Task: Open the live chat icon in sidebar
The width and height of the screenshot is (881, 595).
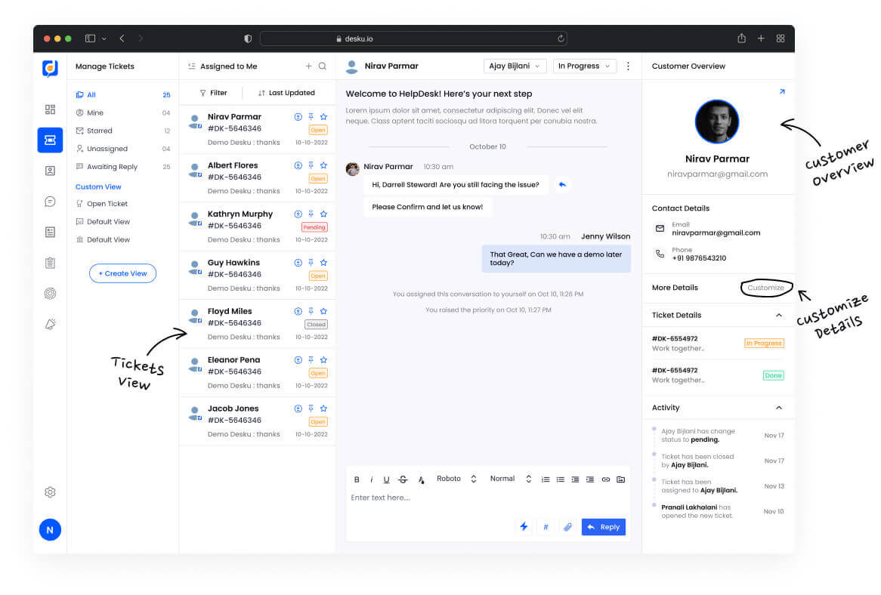Action: pos(50,202)
